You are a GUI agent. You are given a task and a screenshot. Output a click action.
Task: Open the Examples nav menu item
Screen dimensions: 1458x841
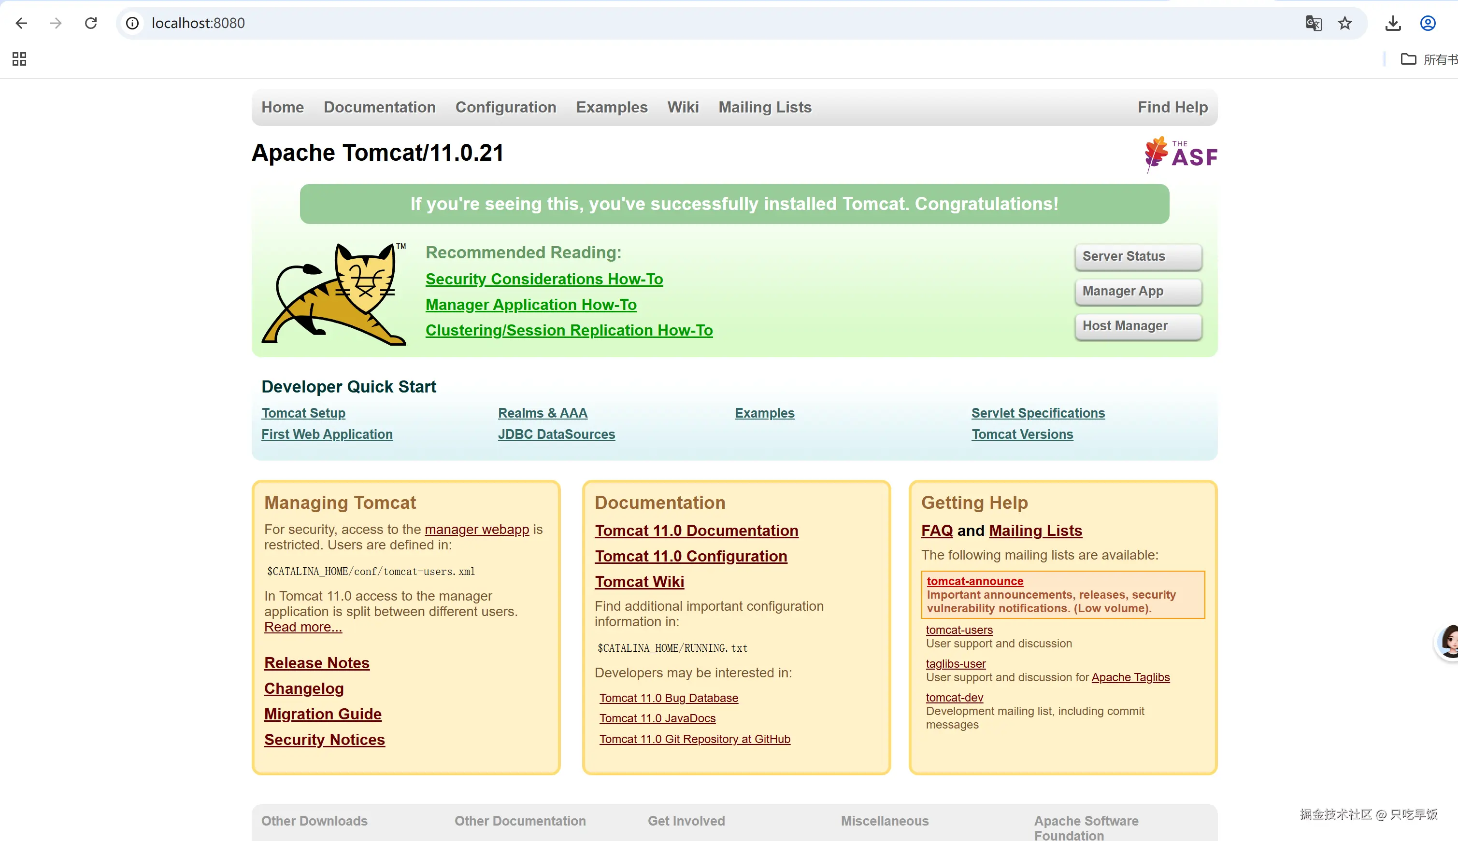tap(612, 108)
